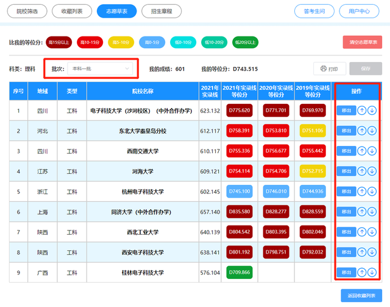Move 西北工业大学 row down
The height and width of the screenshot is (307, 390).
372,232
